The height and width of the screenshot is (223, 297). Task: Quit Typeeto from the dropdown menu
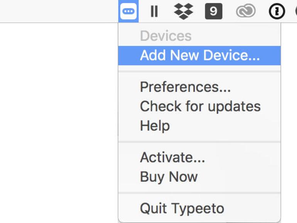182,208
